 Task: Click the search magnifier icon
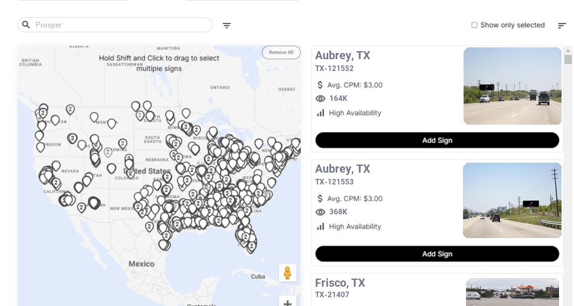(x=26, y=25)
